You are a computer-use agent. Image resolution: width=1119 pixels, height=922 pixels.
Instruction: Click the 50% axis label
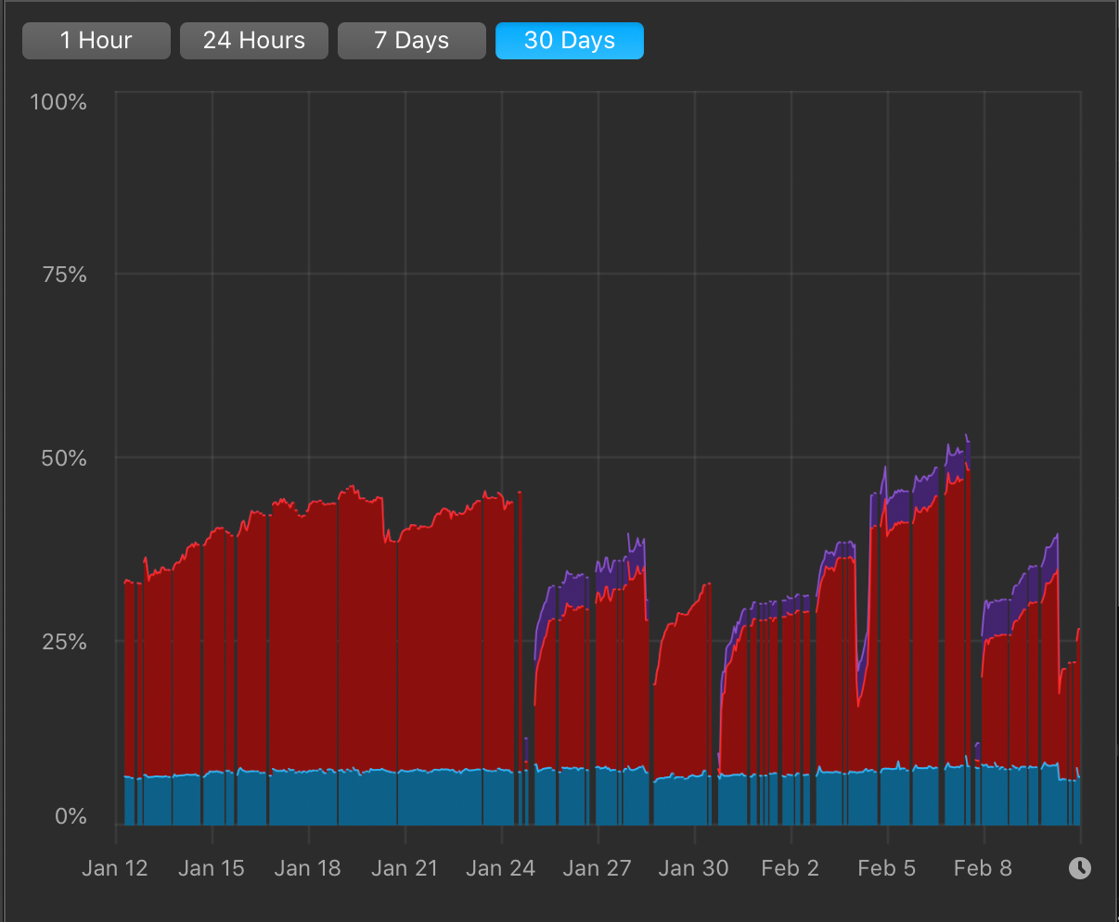64,458
